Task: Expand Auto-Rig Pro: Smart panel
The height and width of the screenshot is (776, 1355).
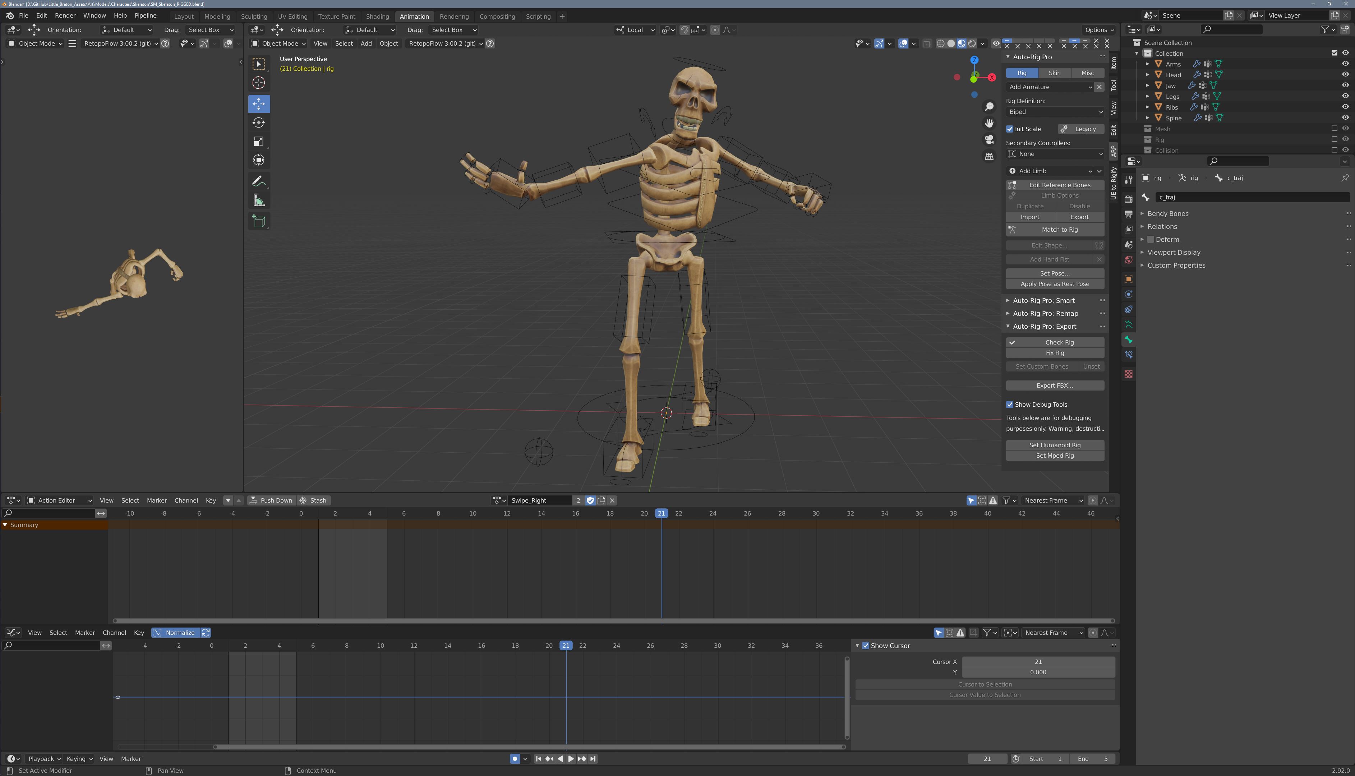Action: [1043, 301]
